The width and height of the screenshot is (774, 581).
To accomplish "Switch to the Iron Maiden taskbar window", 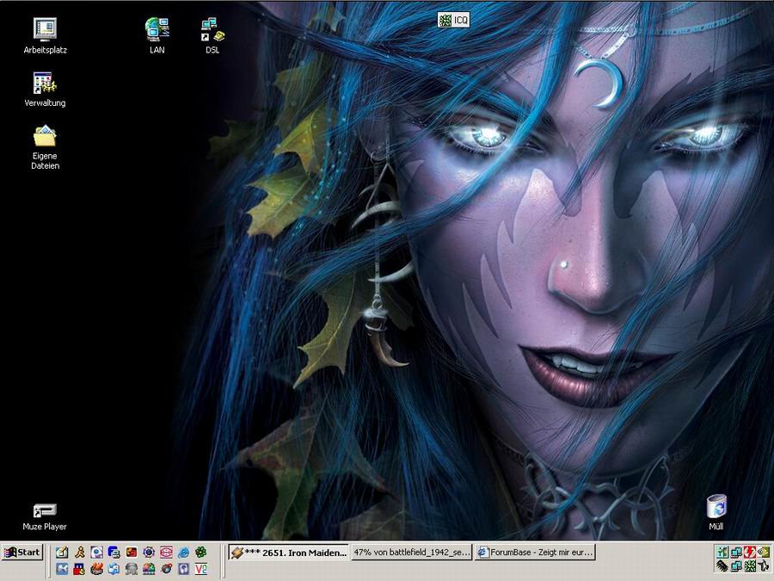I will [x=288, y=553].
